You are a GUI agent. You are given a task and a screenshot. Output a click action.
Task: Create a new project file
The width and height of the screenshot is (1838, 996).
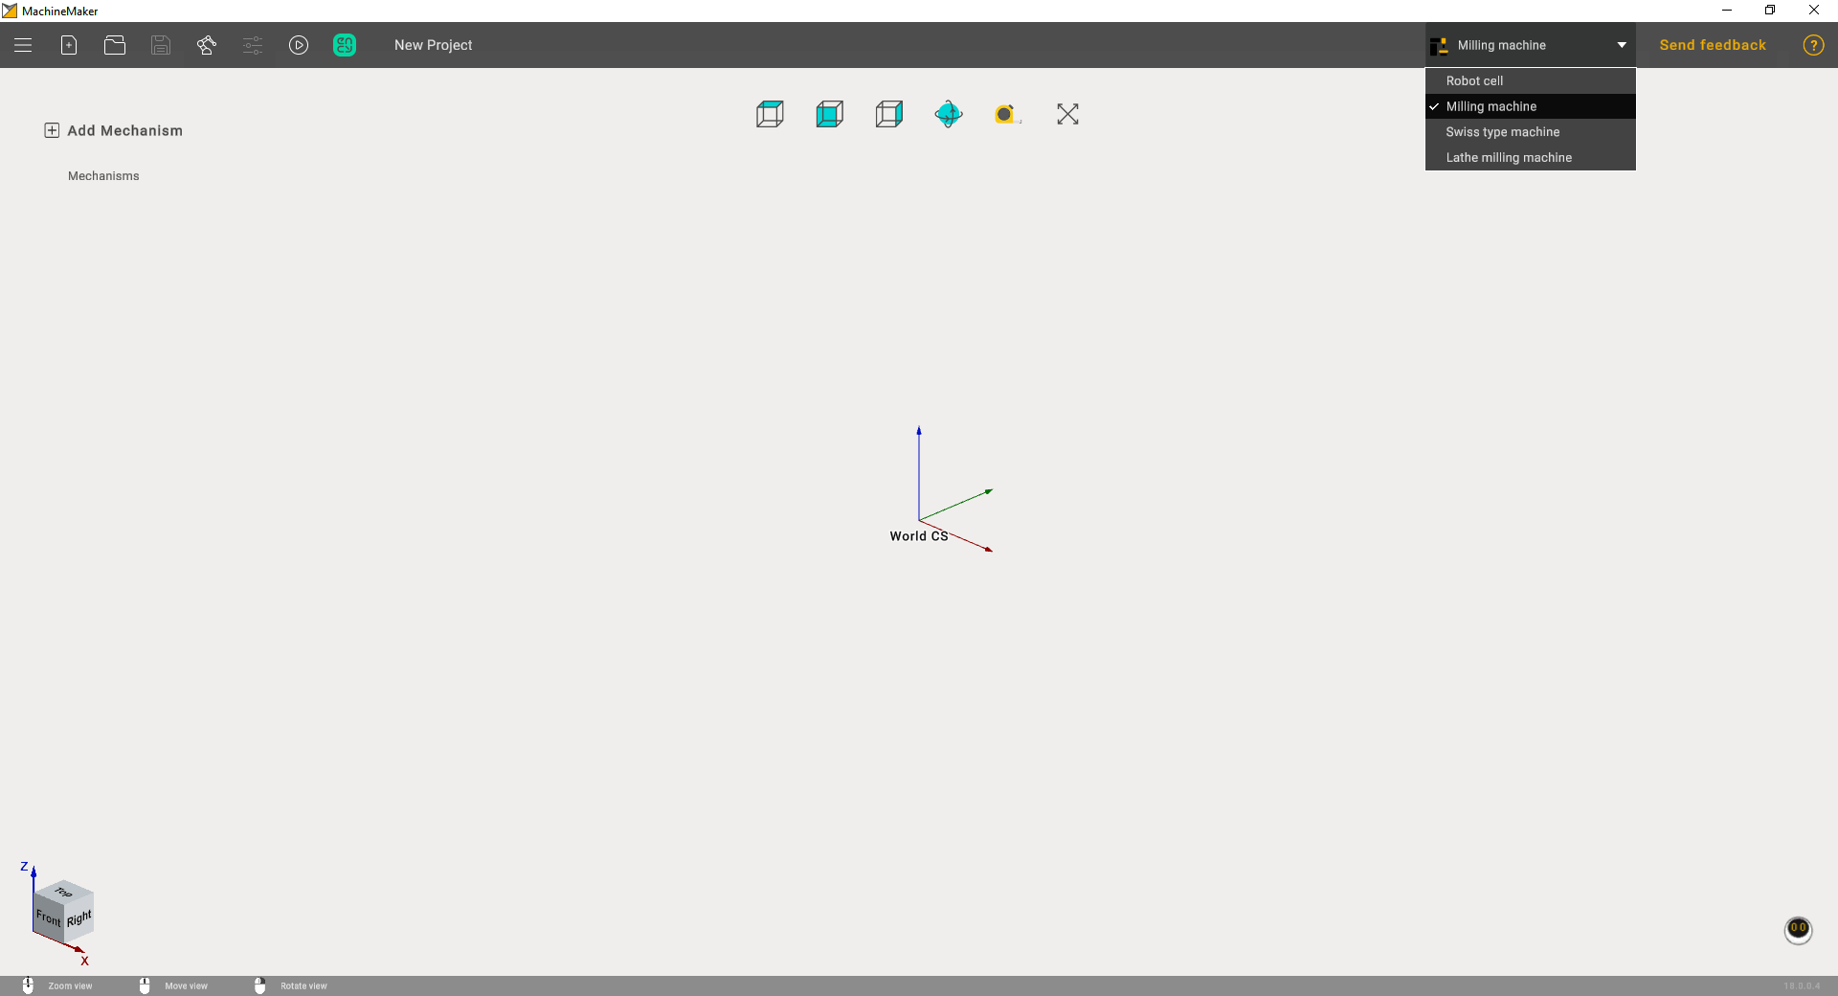click(69, 45)
